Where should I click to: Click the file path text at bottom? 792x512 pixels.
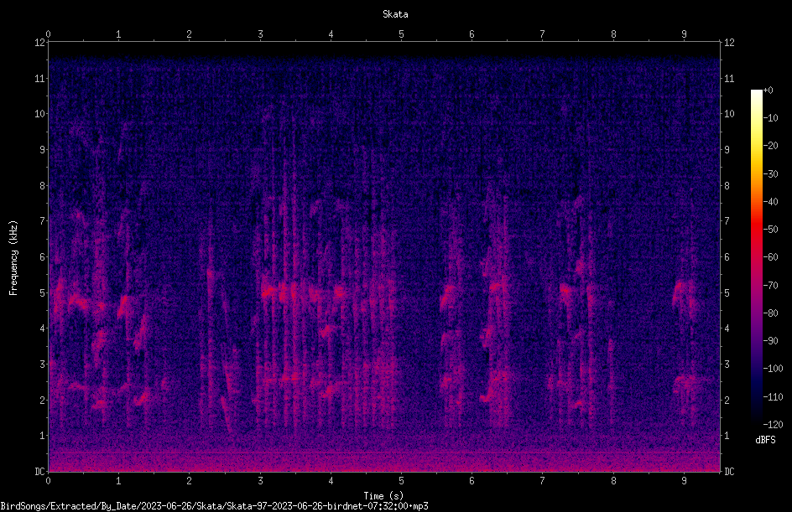click(x=214, y=506)
